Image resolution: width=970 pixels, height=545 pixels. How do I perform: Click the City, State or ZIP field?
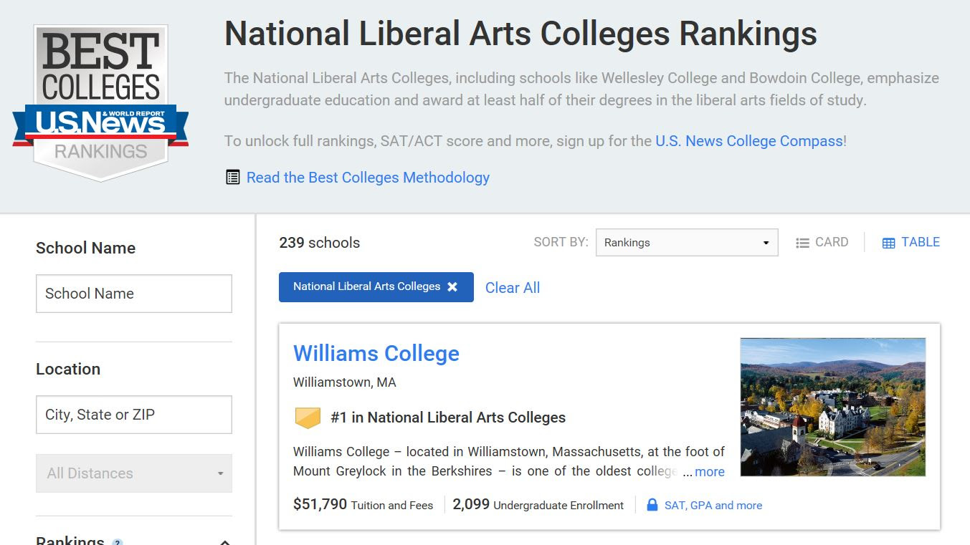(134, 415)
